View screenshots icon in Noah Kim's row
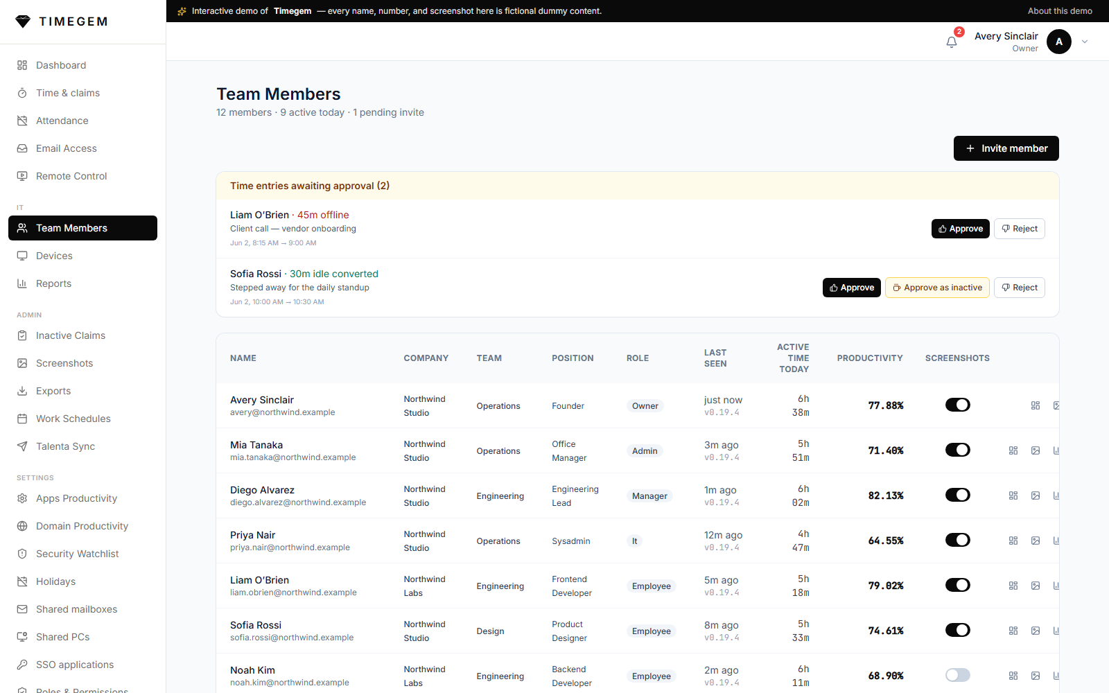 click(1036, 676)
